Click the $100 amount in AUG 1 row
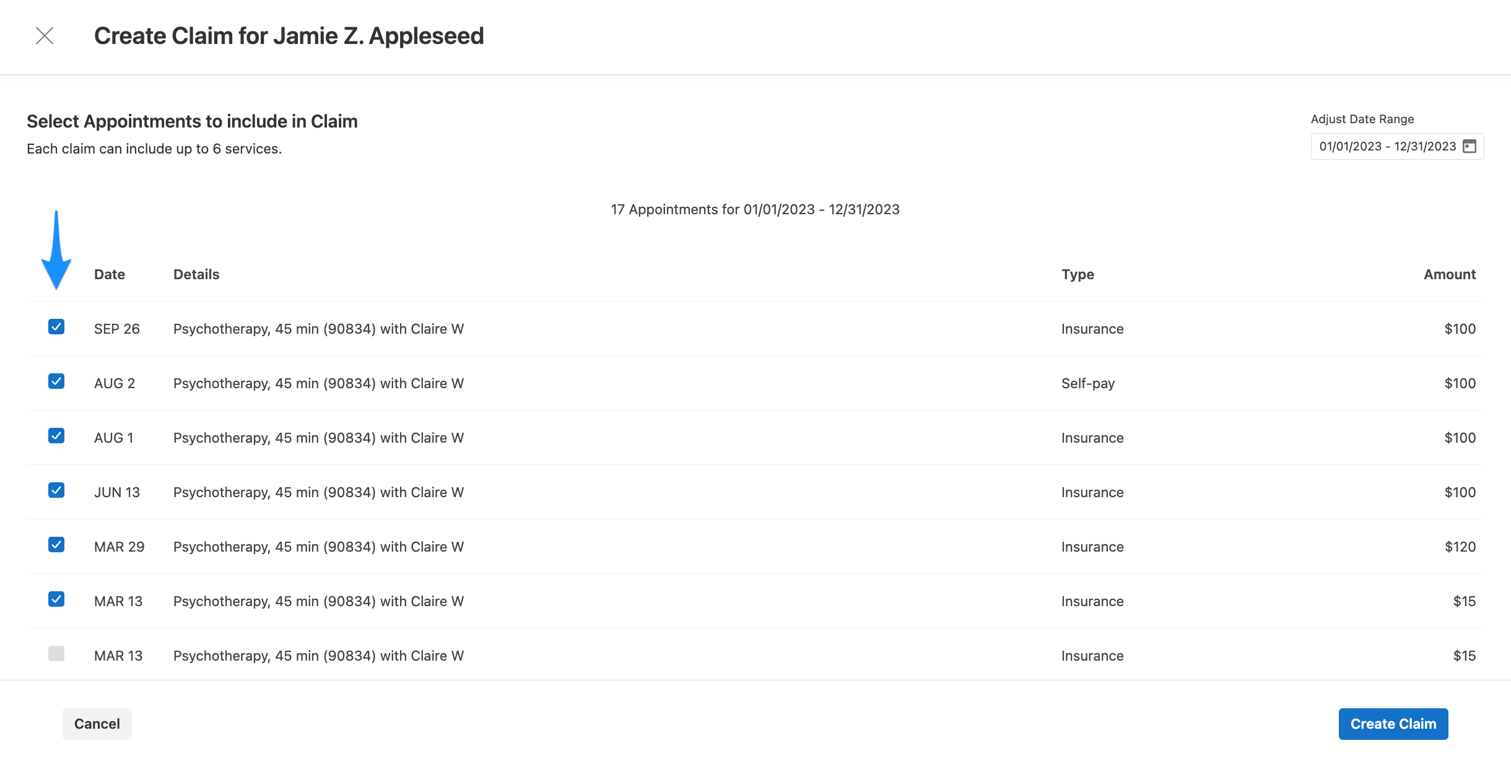Viewport: 1511px width, 764px height. (1460, 438)
